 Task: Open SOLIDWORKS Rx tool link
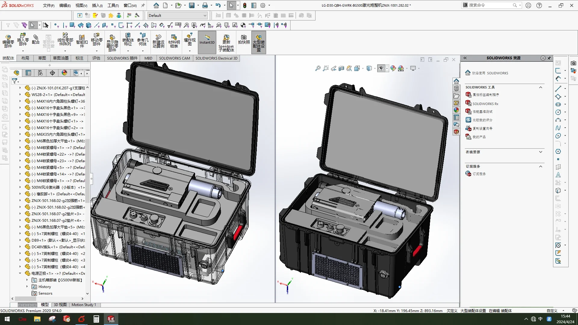tap(485, 104)
